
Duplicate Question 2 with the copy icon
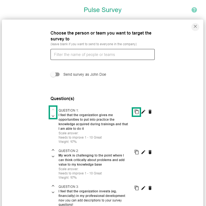click(x=137, y=152)
